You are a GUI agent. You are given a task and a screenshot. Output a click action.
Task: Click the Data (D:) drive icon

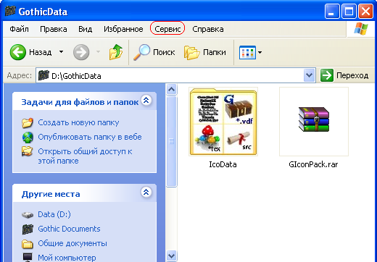point(28,215)
